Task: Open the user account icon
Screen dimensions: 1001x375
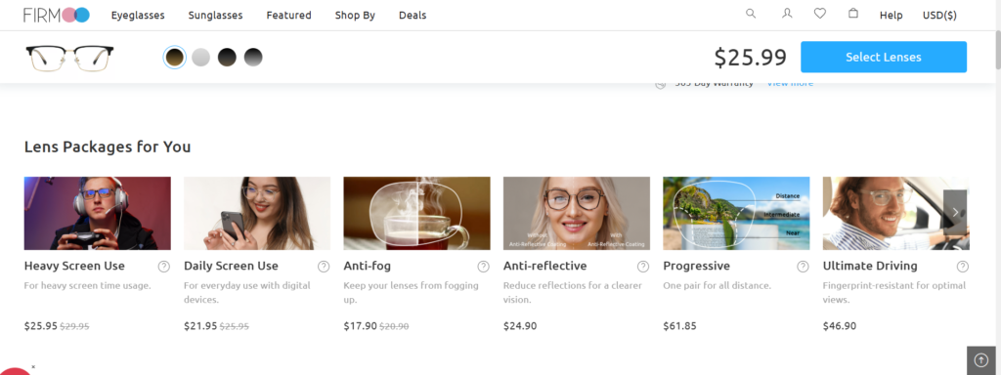Action: pyautogui.click(x=787, y=14)
